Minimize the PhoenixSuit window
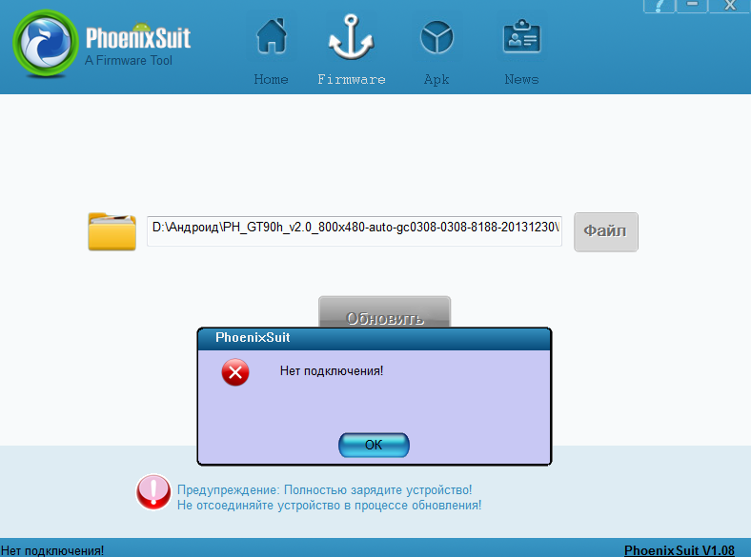The width and height of the screenshot is (751, 557). click(692, 6)
